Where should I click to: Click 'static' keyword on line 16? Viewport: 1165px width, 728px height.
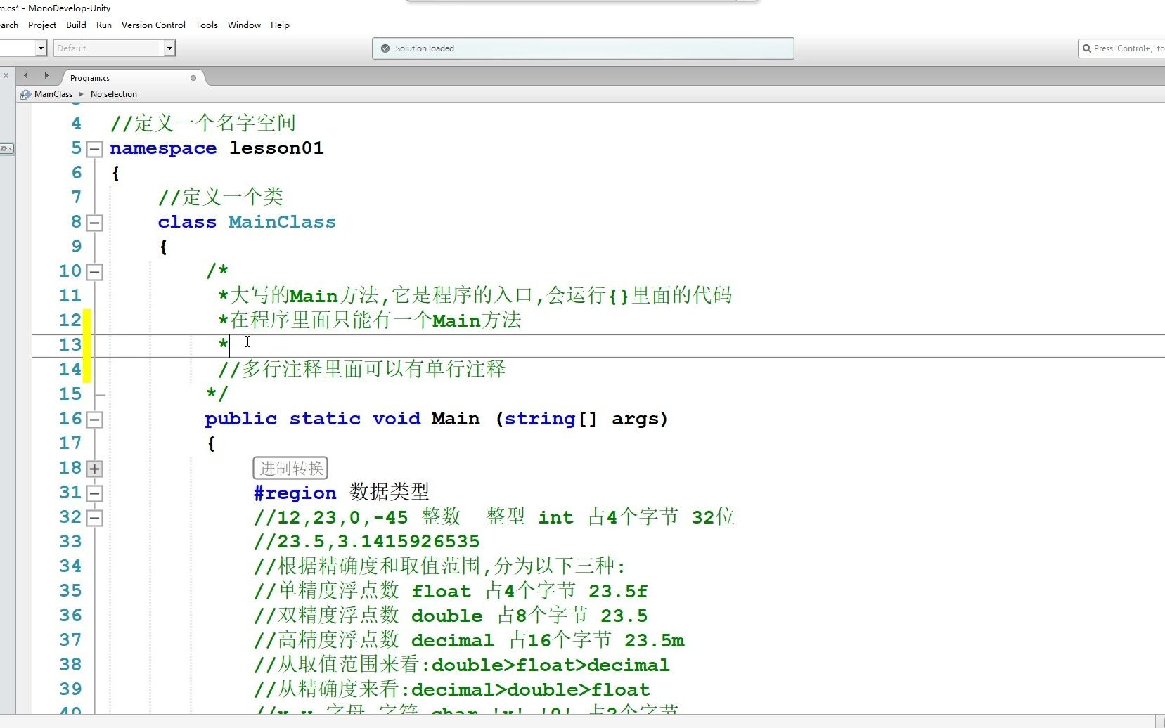325,419
